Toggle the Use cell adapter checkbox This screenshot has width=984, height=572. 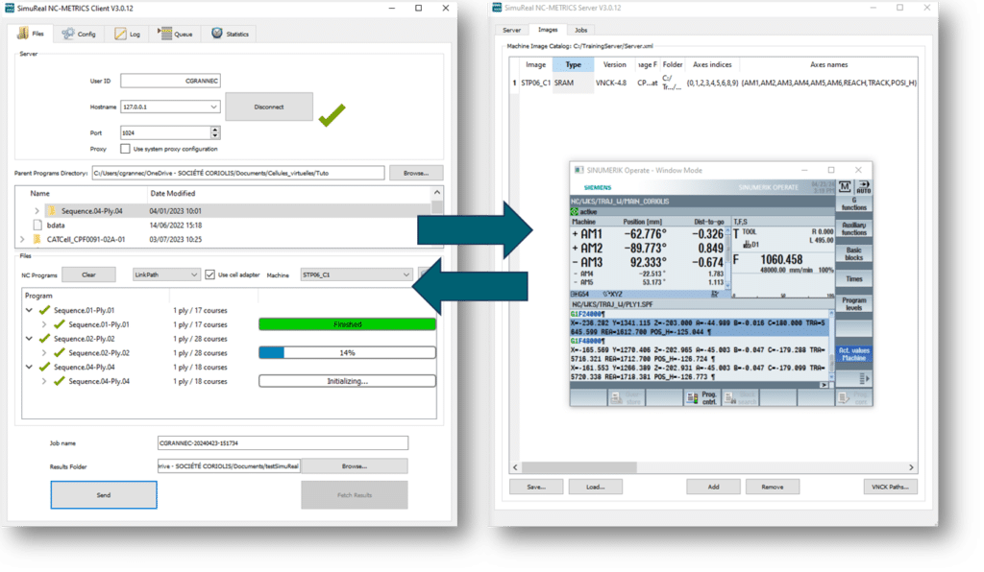click(x=210, y=275)
